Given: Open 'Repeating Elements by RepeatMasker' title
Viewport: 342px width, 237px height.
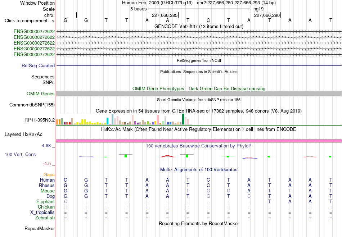Looking at the screenshot, I should (x=199, y=223).
